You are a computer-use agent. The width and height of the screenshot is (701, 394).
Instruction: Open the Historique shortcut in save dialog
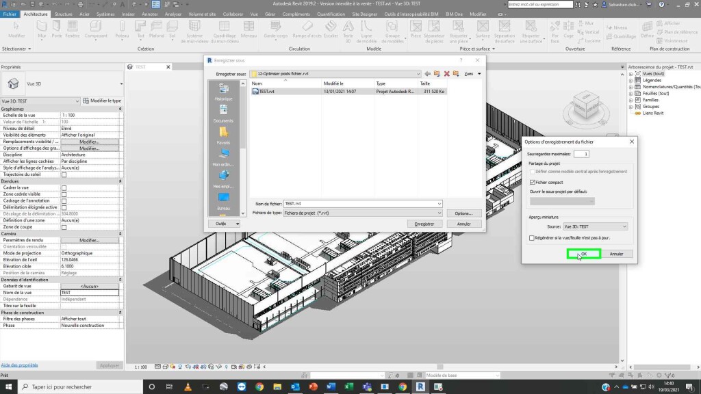point(224,92)
